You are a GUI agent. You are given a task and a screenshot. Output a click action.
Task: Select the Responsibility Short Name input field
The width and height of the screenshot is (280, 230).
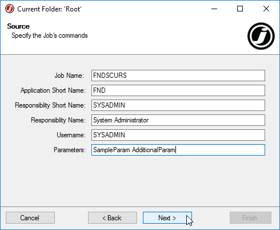coord(178,105)
